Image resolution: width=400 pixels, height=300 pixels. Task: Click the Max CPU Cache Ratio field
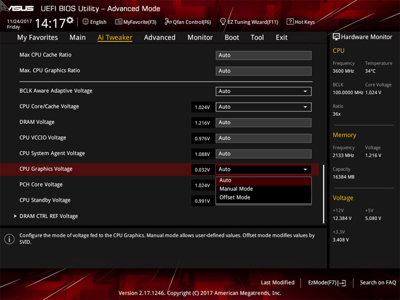click(263, 56)
